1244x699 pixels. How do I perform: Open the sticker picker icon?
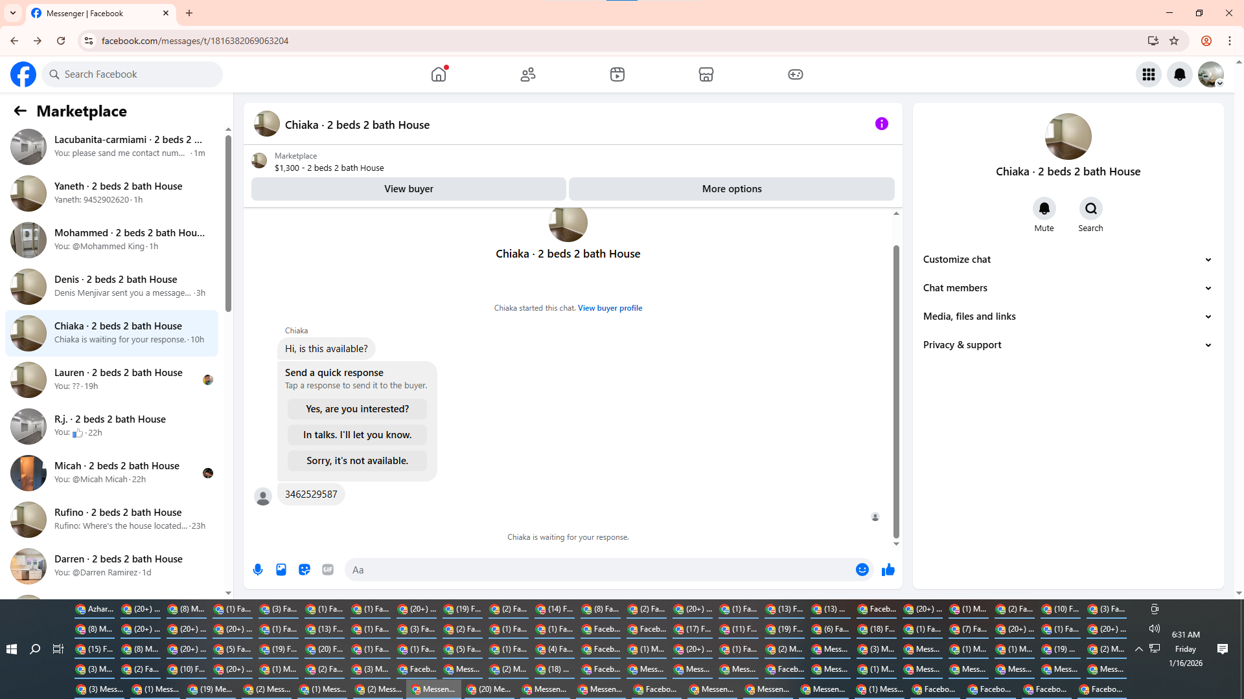305,570
